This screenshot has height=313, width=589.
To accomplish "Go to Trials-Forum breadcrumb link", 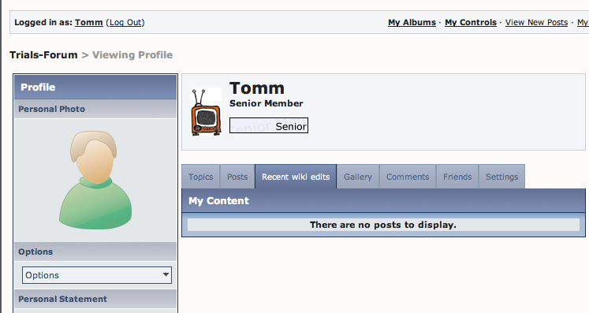I will click(43, 55).
